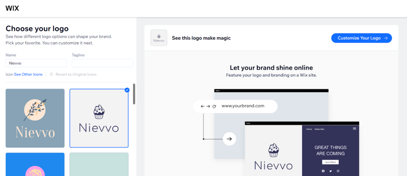This screenshot has width=407, height=176.
Task: Click the hamburger menu in the site preview
Action: pyautogui.click(x=355, y=129)
